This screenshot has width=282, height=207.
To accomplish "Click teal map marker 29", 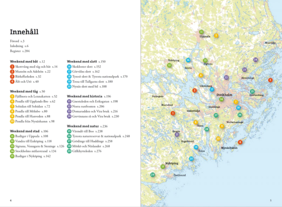I will (x=153, y=174).
